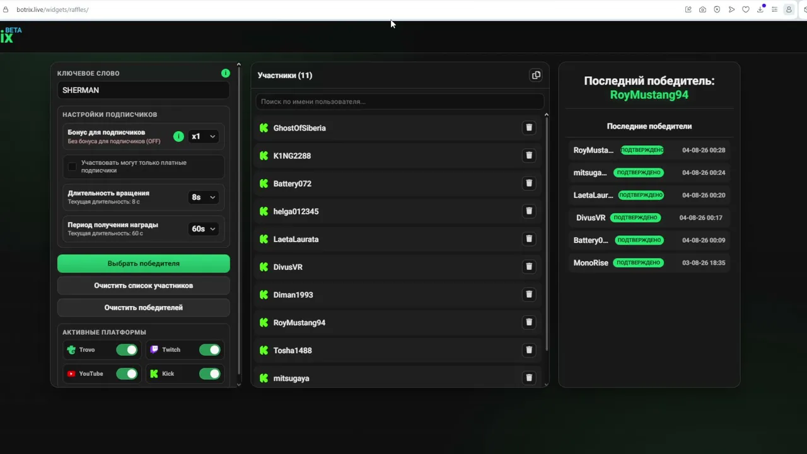Toggle Trovo platform switch
Image resolution: width=807 pixels, height=454 pixels.
(x=127, y=350)
